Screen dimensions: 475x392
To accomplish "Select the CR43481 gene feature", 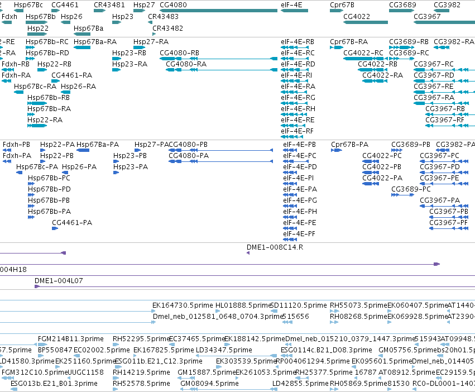I will 99,11.
